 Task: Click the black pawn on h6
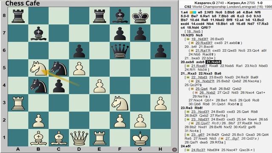(161, 51)
